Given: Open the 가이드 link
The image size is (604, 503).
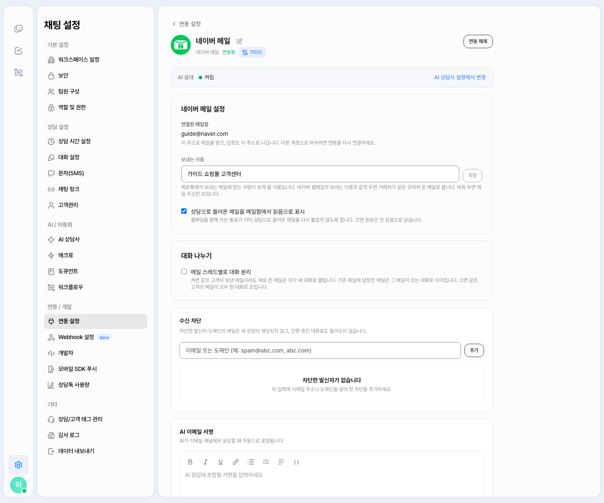Looking at the screenshot, I should pos(252,52).
